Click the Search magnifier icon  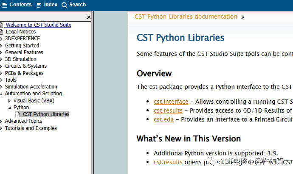[x=64, y=5]
